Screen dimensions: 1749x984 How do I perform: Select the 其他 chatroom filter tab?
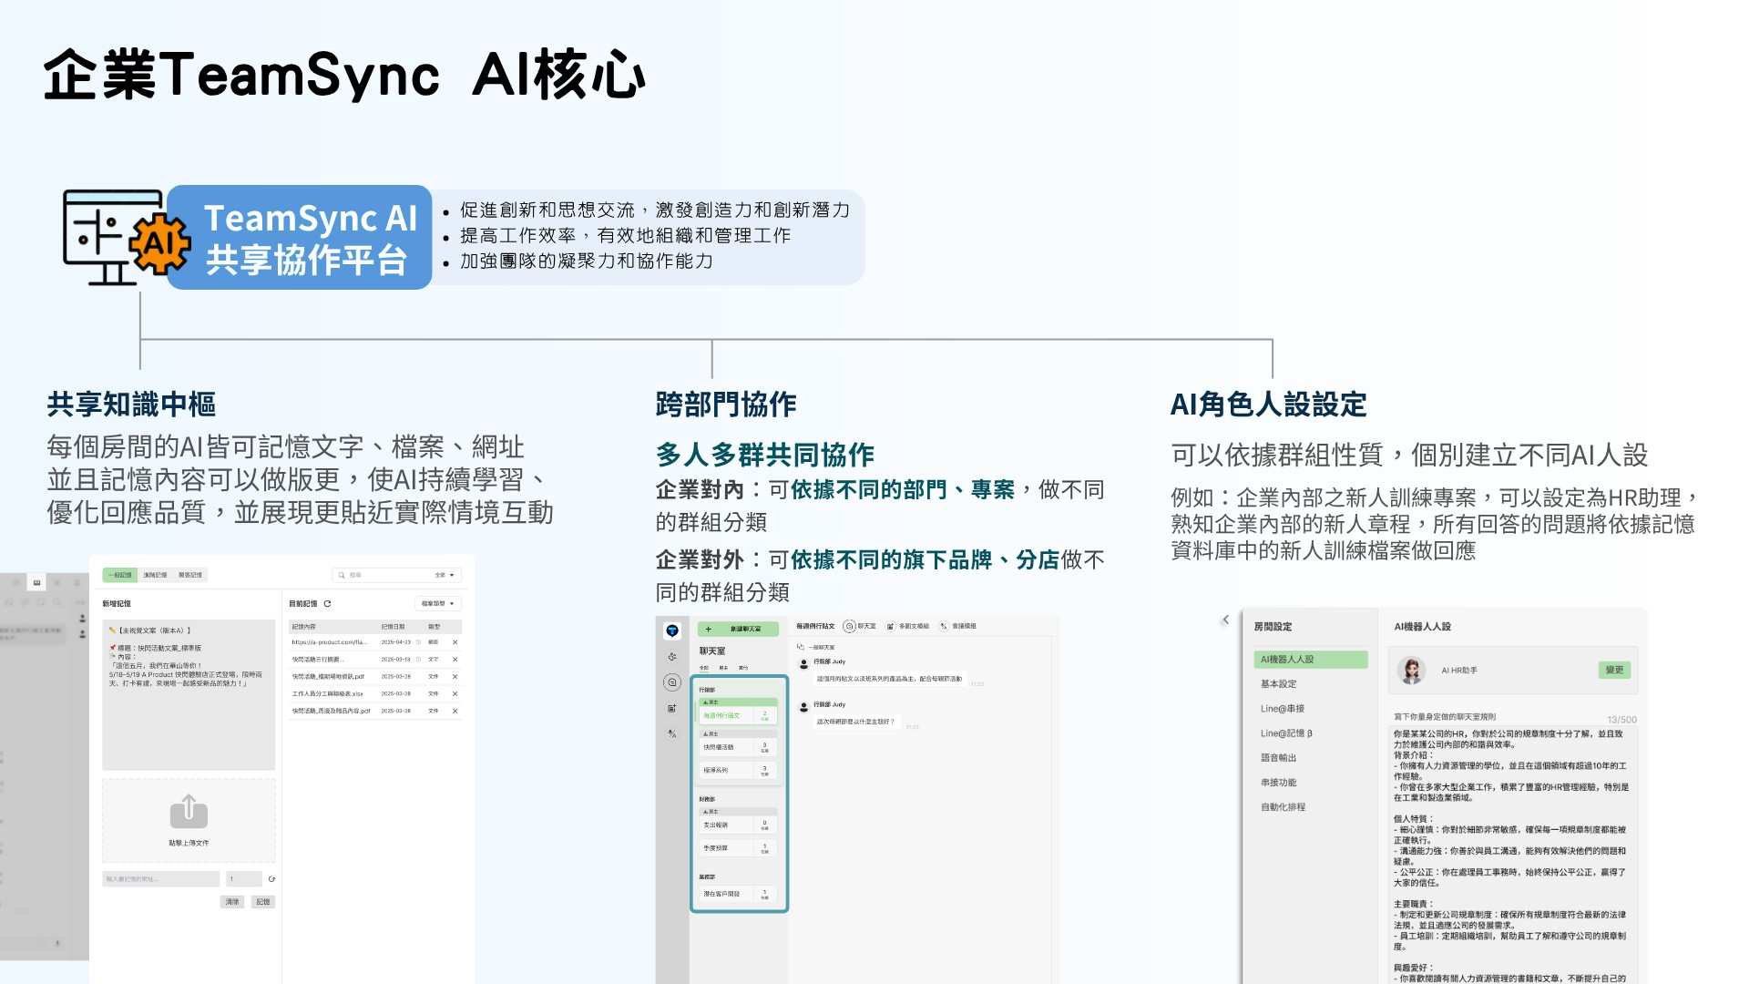pyautogui.click(x=743, y=668)
